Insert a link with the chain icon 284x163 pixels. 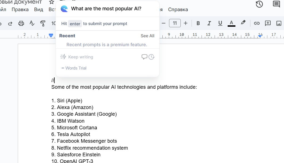click(x=257, y=23)
